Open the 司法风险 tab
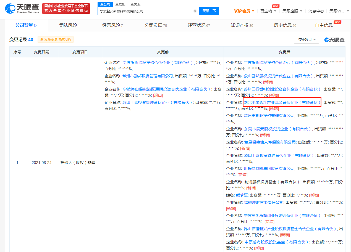This screenshot has width=351, height=252. (x=69, y=25)
